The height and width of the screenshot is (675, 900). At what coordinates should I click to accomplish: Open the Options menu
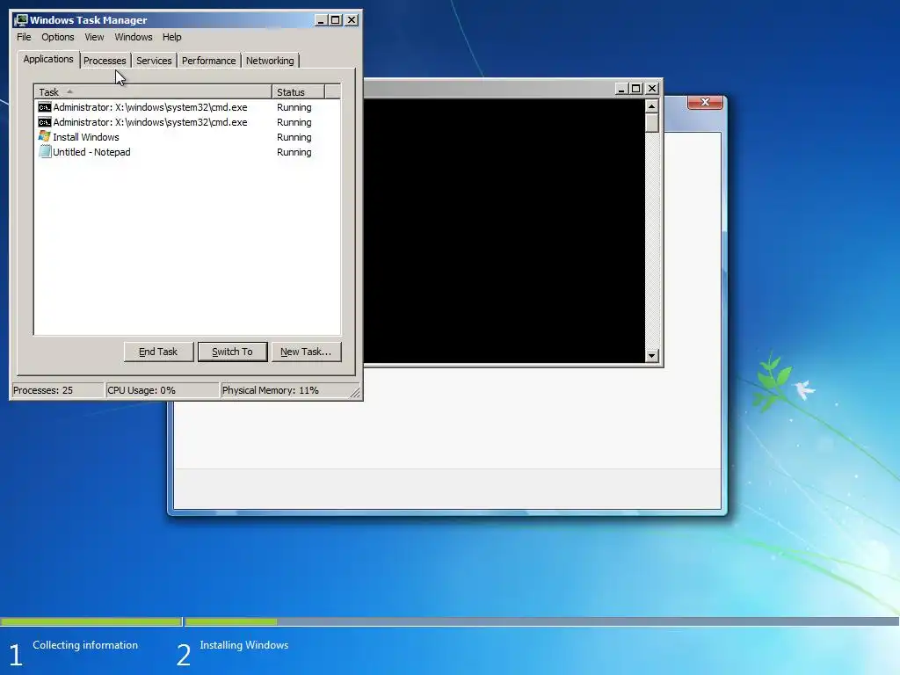(57, 37)
